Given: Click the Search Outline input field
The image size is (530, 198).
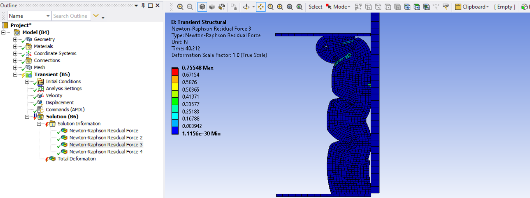Looking at the screenshot, I should pos(71,16).
